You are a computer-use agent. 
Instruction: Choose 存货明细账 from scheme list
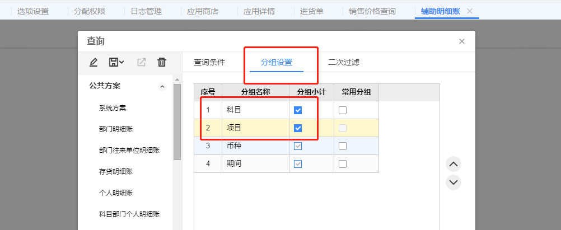click(x=116, y=171)
